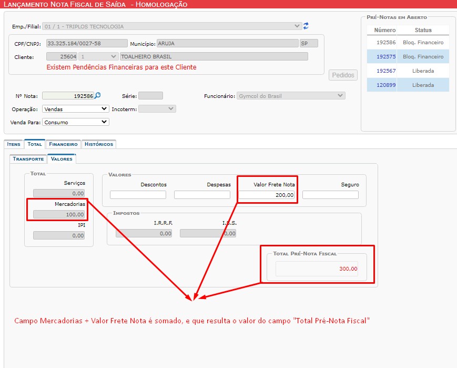Click the I.R.R.F. tax field
Viewport: 457px width, 368px height.
tap(144, 233)
